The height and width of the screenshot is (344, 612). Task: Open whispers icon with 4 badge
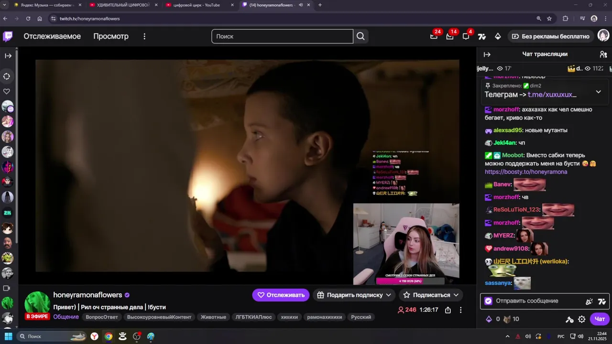tap(466, 36)
